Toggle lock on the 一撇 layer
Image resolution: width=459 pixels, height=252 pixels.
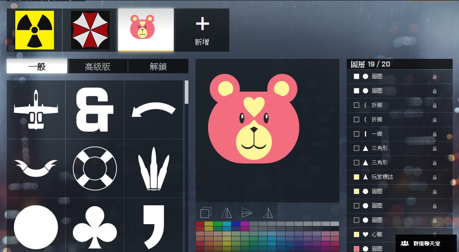[x=434, y=134]
